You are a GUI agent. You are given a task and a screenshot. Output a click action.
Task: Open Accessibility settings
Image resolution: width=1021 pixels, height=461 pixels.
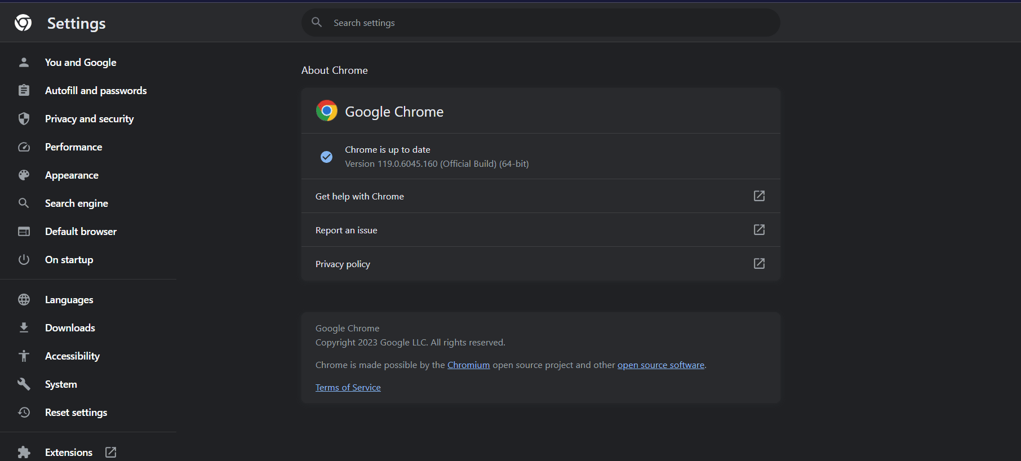(x=73, y=356)
